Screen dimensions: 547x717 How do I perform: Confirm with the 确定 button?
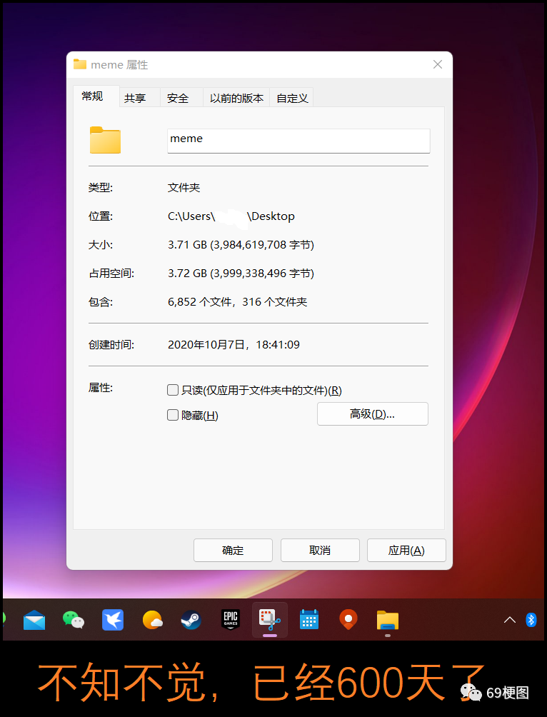233,550
